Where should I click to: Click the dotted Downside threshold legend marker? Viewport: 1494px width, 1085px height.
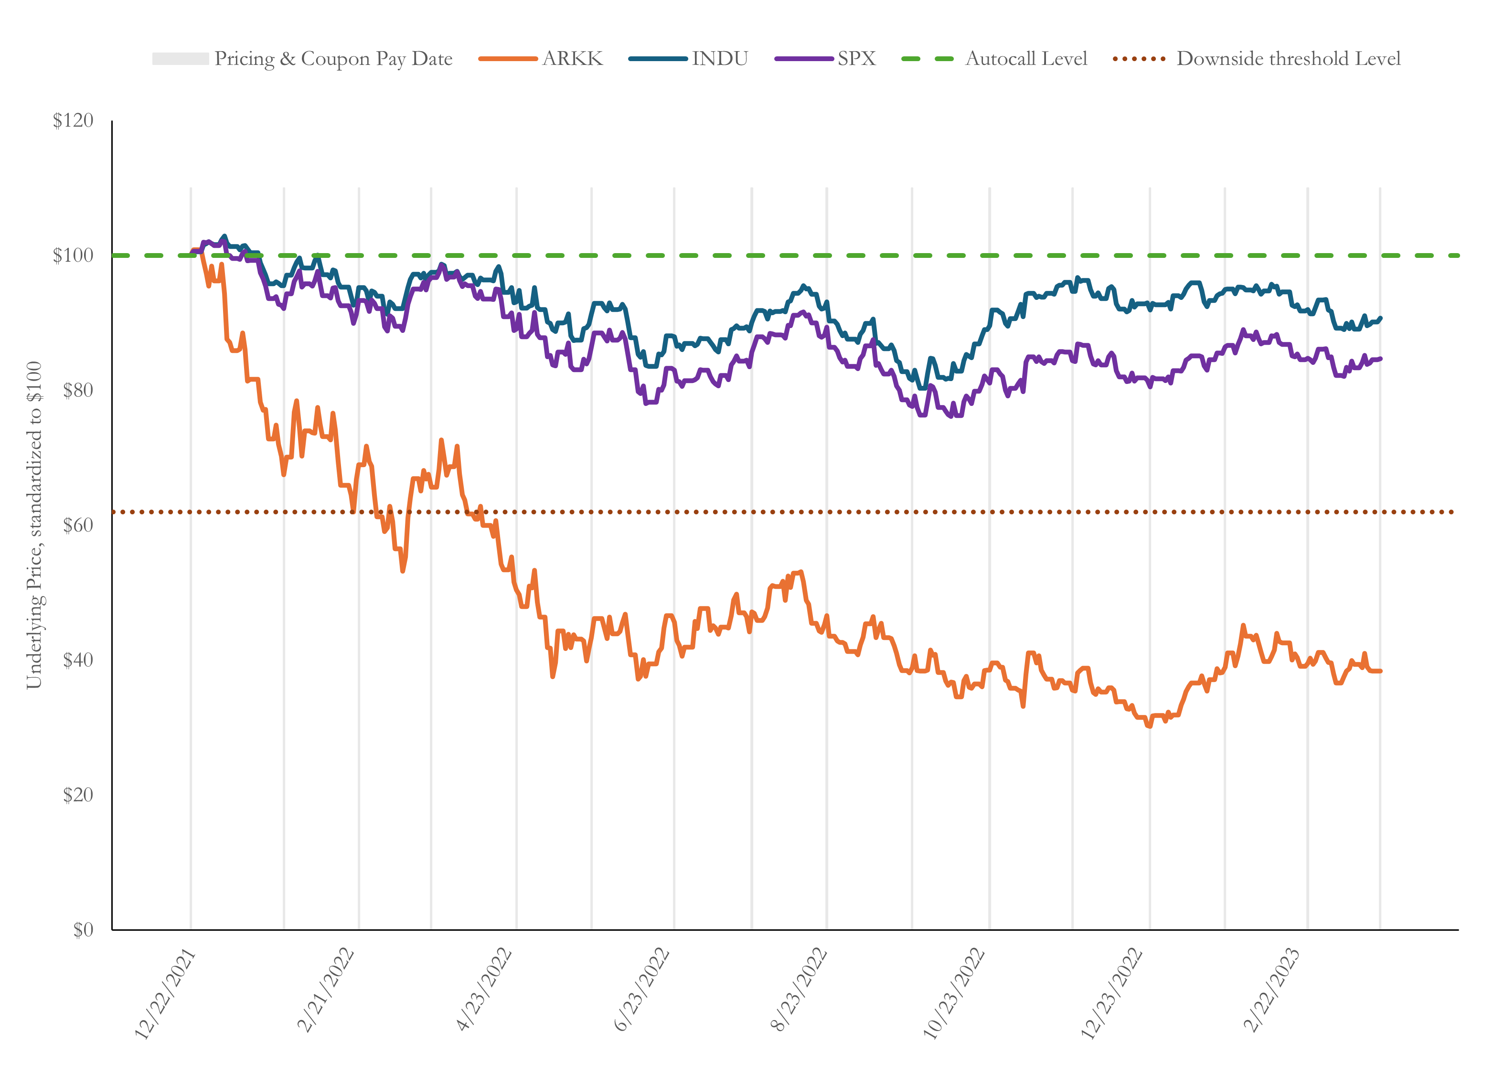[x=1139, y=59]
